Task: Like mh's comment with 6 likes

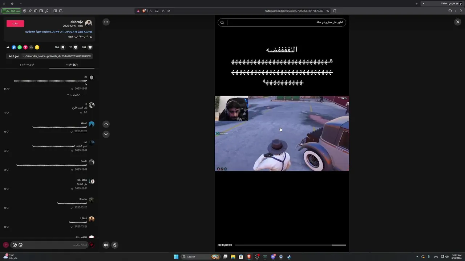Action: coord(8,151)
